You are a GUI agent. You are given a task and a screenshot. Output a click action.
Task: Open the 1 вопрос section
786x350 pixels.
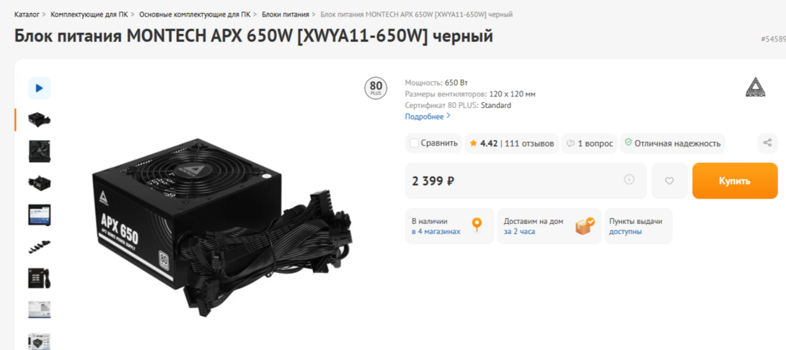coord(590,144)
